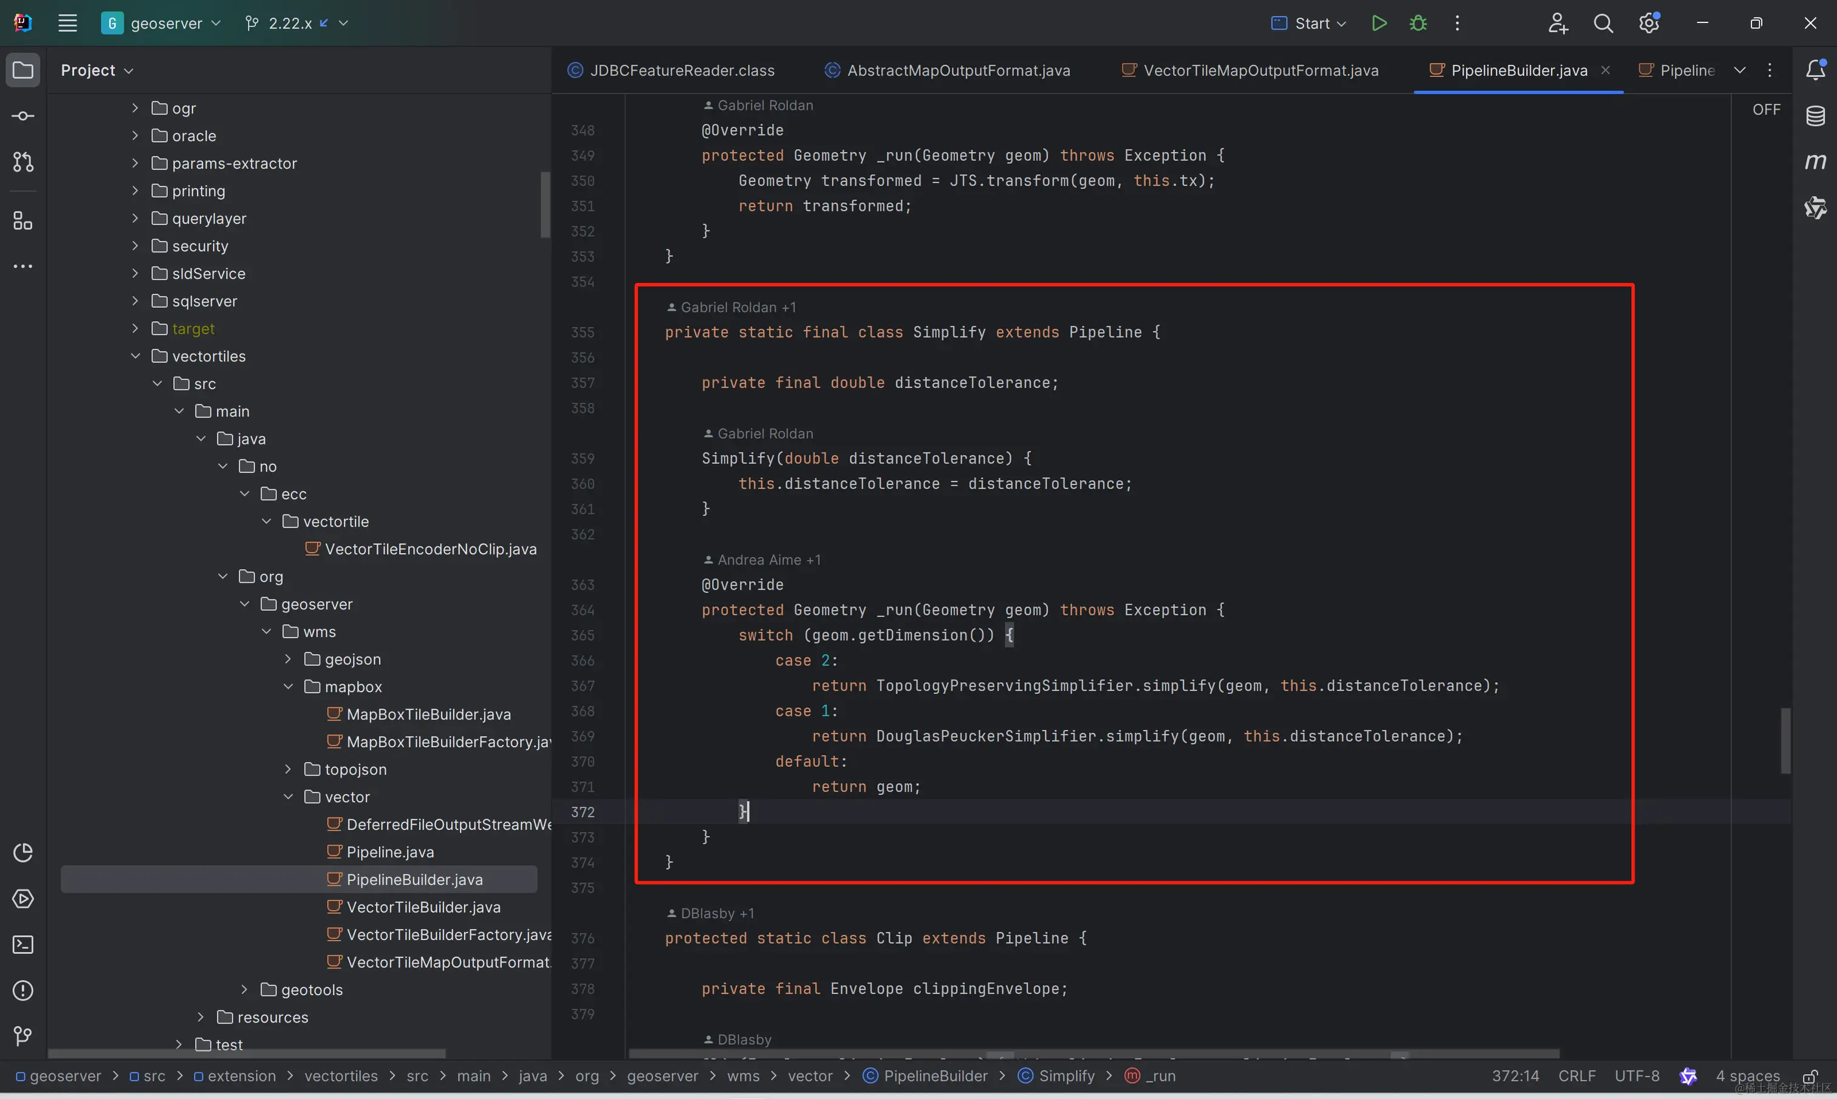
Task: Click the project tree horizontal scrollbar
Action: click(x=247, y=1053)
